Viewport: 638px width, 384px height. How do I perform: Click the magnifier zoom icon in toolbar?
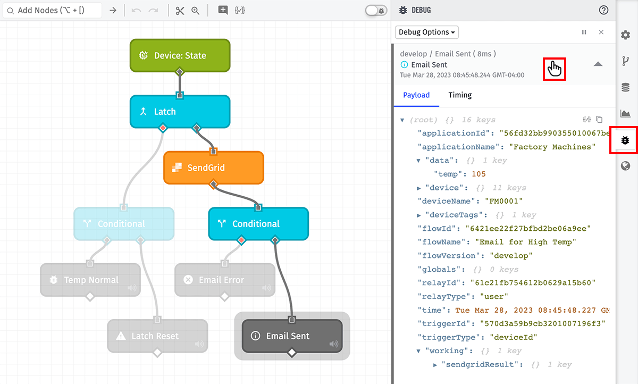pos(195,11)
